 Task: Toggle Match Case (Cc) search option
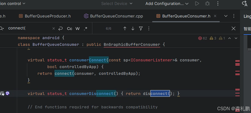click(x=70, y=29)
